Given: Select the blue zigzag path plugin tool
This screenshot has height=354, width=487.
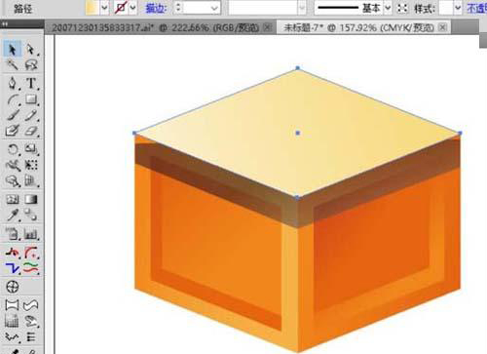Looking at the screenshot, I should point(13,268).
